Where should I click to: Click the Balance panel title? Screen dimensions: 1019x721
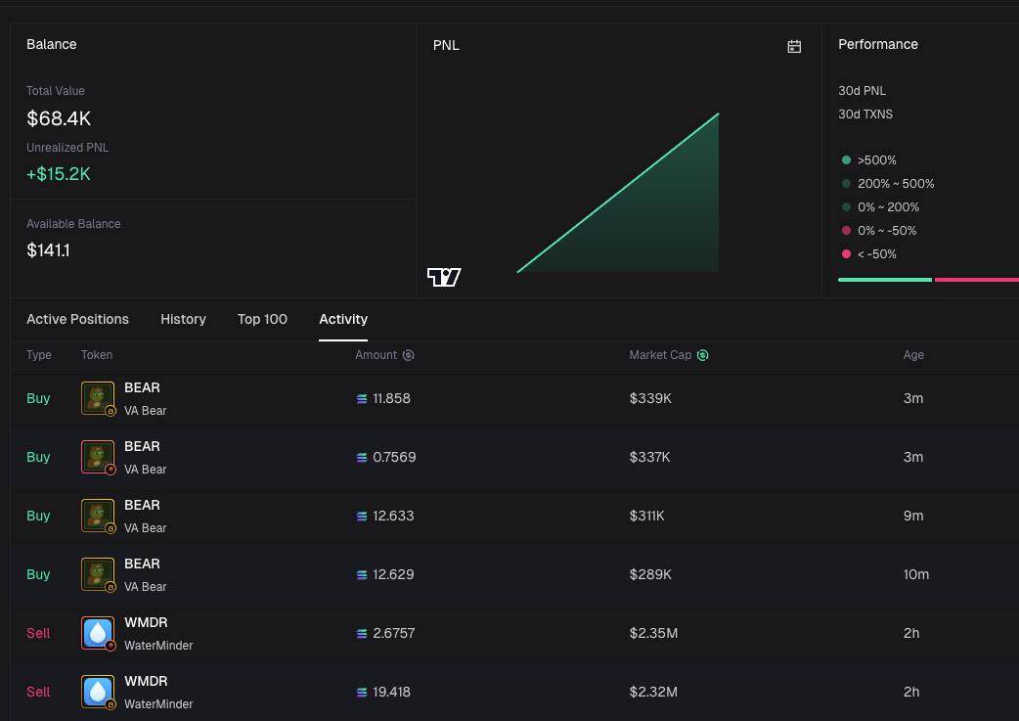(x=51, y=44)
